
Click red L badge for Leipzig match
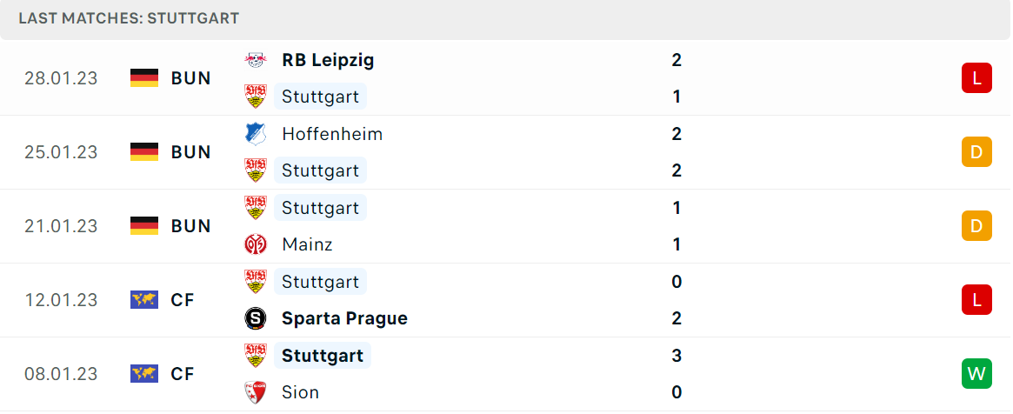click(x=976, y=78)
